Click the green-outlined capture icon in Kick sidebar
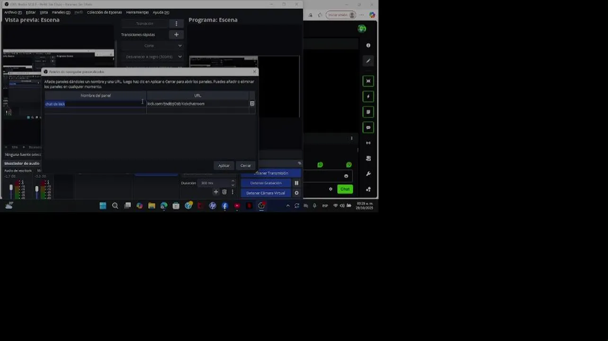The height and width of the screenshot is (341, 608). point(368,81)
